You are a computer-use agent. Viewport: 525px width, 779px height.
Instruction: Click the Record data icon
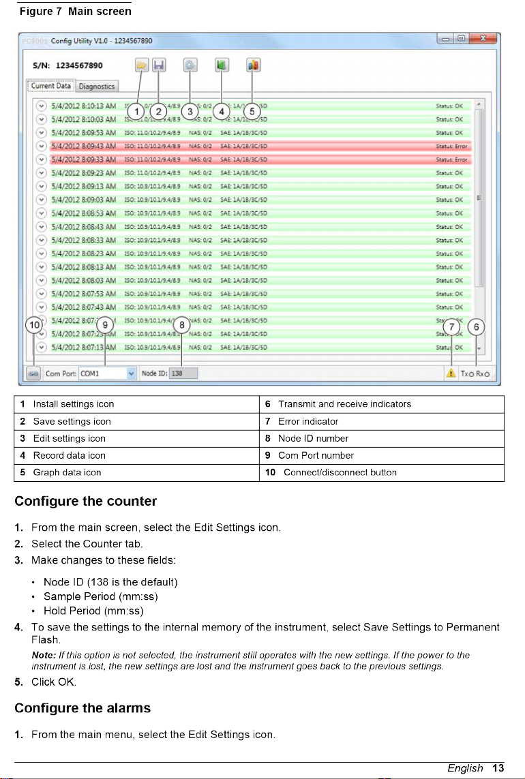[222, 65]
